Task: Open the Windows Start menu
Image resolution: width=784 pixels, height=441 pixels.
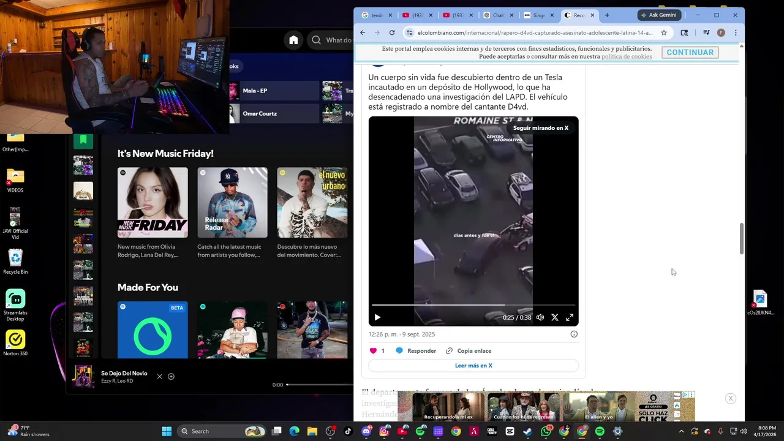Action: tap(167, 431)
